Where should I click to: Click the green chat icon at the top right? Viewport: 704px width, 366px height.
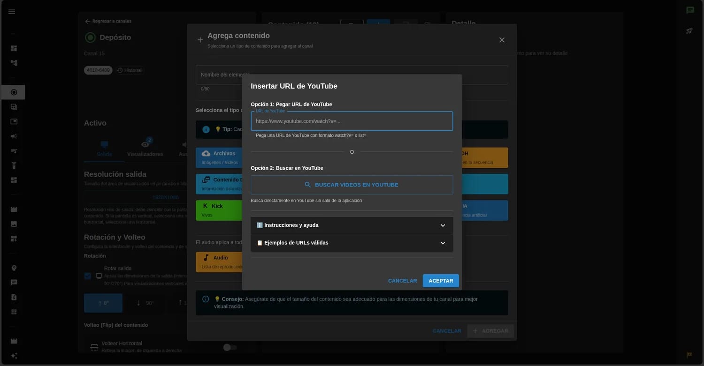(690, 10)
